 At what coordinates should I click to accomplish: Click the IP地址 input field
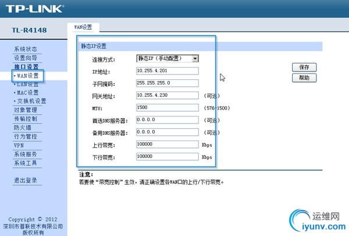click(168, 71)
